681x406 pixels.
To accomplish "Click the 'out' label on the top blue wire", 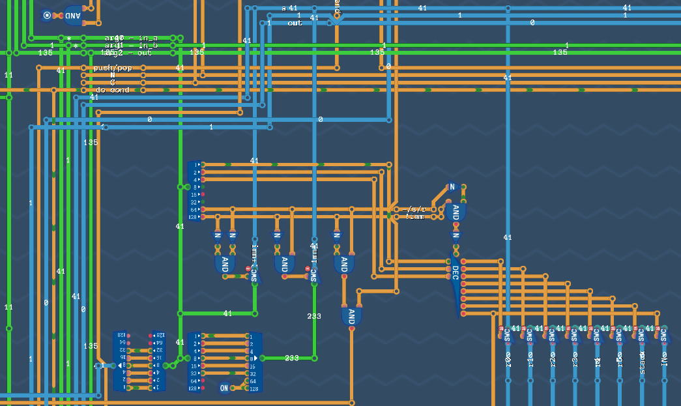I will coord(295,23).
